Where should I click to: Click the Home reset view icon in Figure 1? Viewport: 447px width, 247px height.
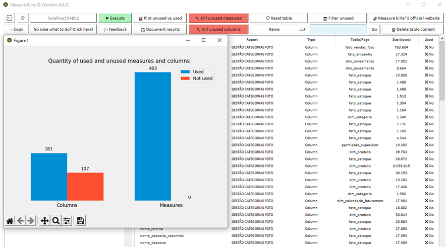tap(10, 221)
